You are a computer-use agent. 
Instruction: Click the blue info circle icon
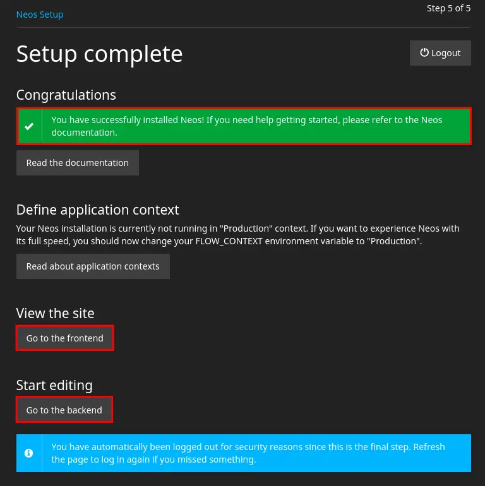click(x=29, y=453)
